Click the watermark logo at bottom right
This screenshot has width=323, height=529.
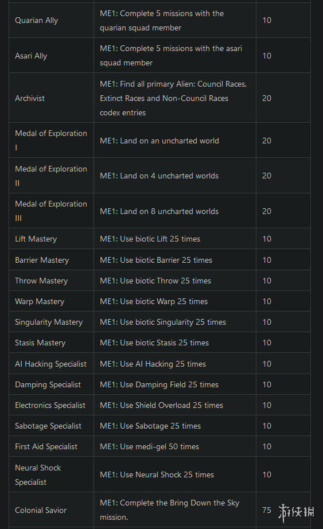coord(297,512)
